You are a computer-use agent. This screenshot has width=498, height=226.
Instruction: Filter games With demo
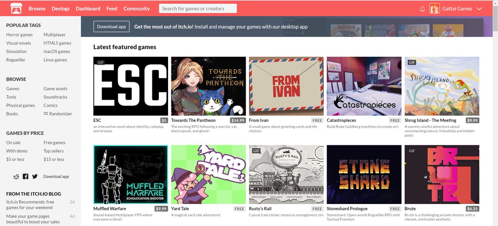17,151
